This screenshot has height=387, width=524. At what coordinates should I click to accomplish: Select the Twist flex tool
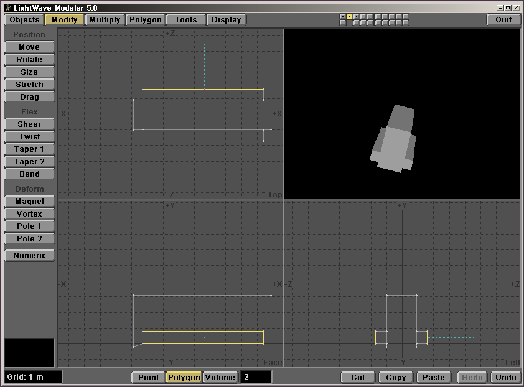[x=29, y=137]
